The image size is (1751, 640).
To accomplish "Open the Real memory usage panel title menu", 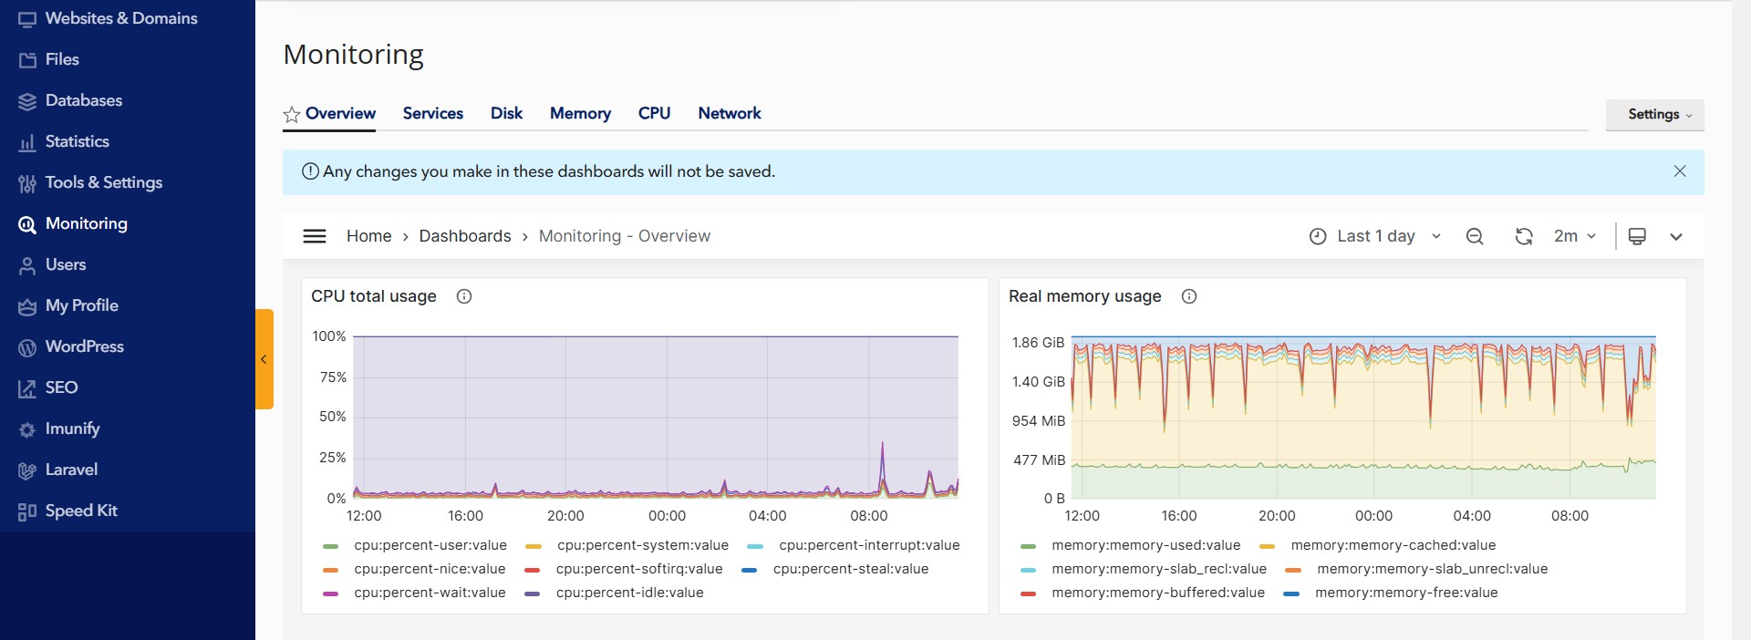I will [1085, 296].
